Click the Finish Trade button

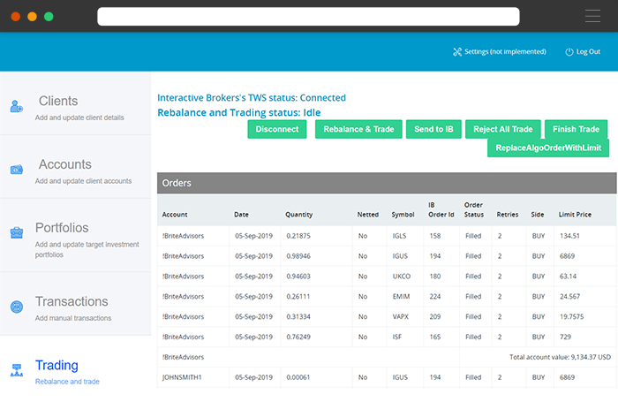click(x=576, y=129)
